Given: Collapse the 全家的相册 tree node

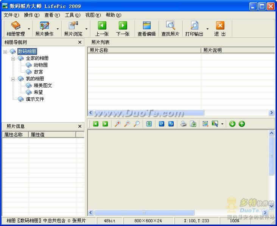Looking at the screenshot, I should click(13, 58).
